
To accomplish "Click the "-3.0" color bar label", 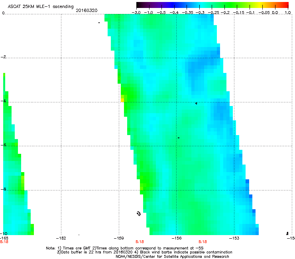I will [x=136, y=13].
